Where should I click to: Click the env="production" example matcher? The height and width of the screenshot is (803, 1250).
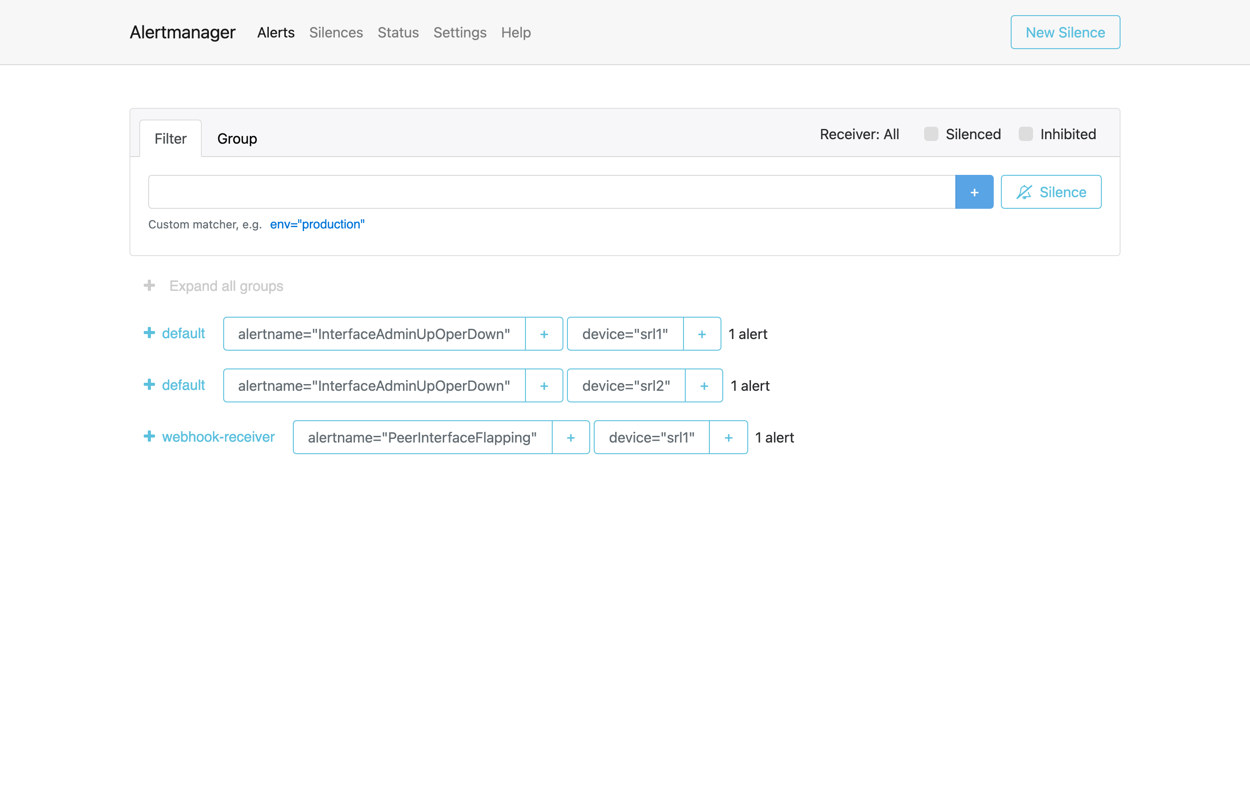click(x=317, y=224)
